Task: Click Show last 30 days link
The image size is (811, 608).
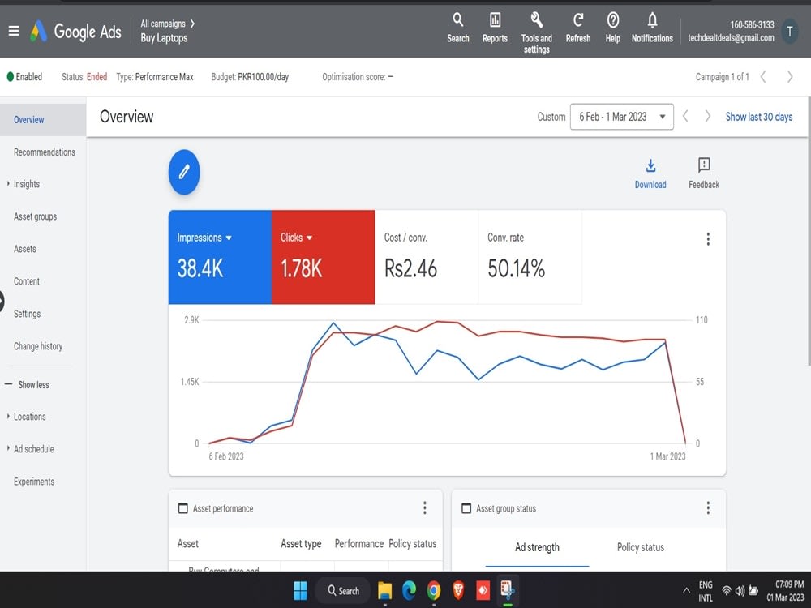Action: (x=759, y=117)
